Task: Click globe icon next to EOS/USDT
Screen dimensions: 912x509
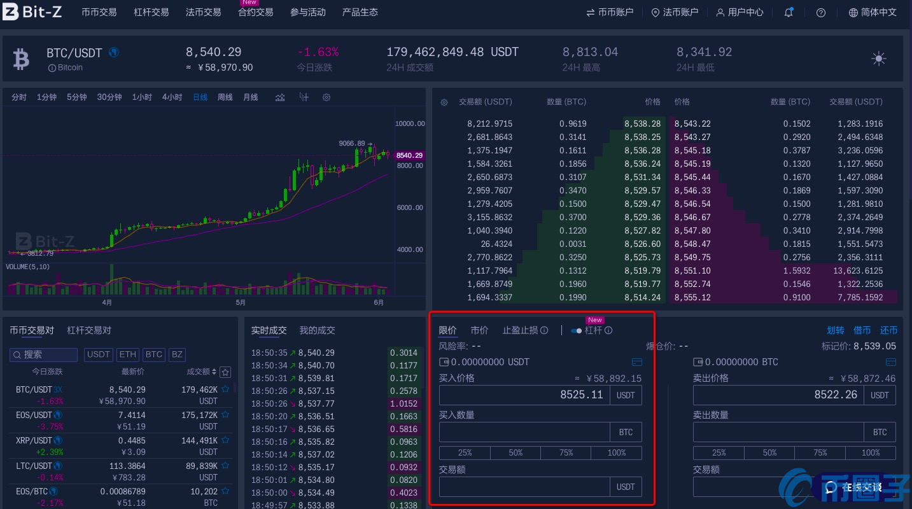Action: click(58, 414)
